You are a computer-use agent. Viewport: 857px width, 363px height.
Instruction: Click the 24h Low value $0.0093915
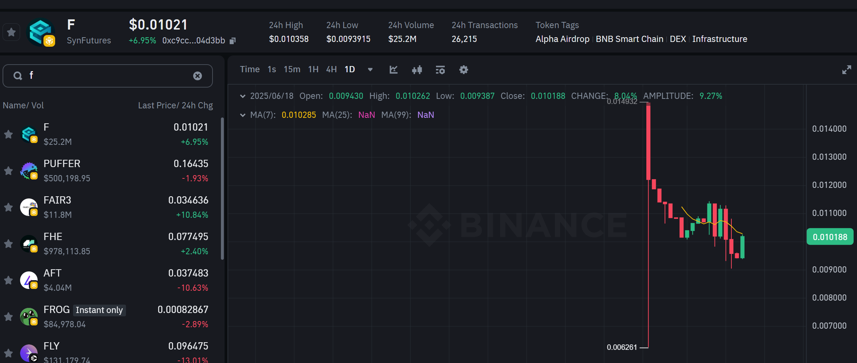point(348,39)
